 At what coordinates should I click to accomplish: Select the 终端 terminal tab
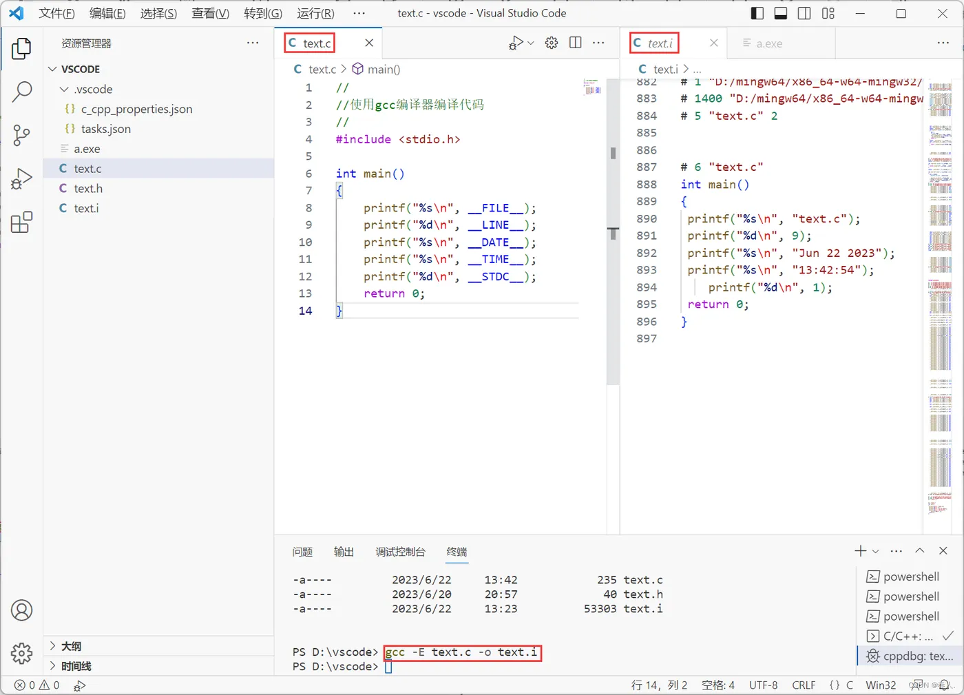(457, 552)
